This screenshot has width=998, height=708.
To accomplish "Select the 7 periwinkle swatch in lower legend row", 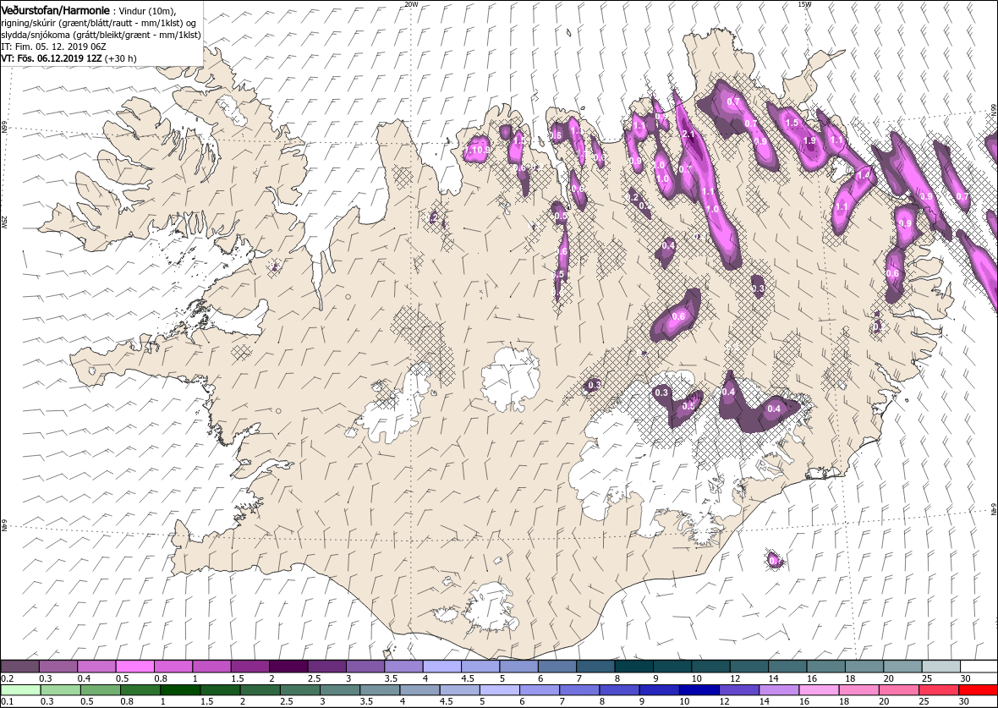I will [579, 690].
